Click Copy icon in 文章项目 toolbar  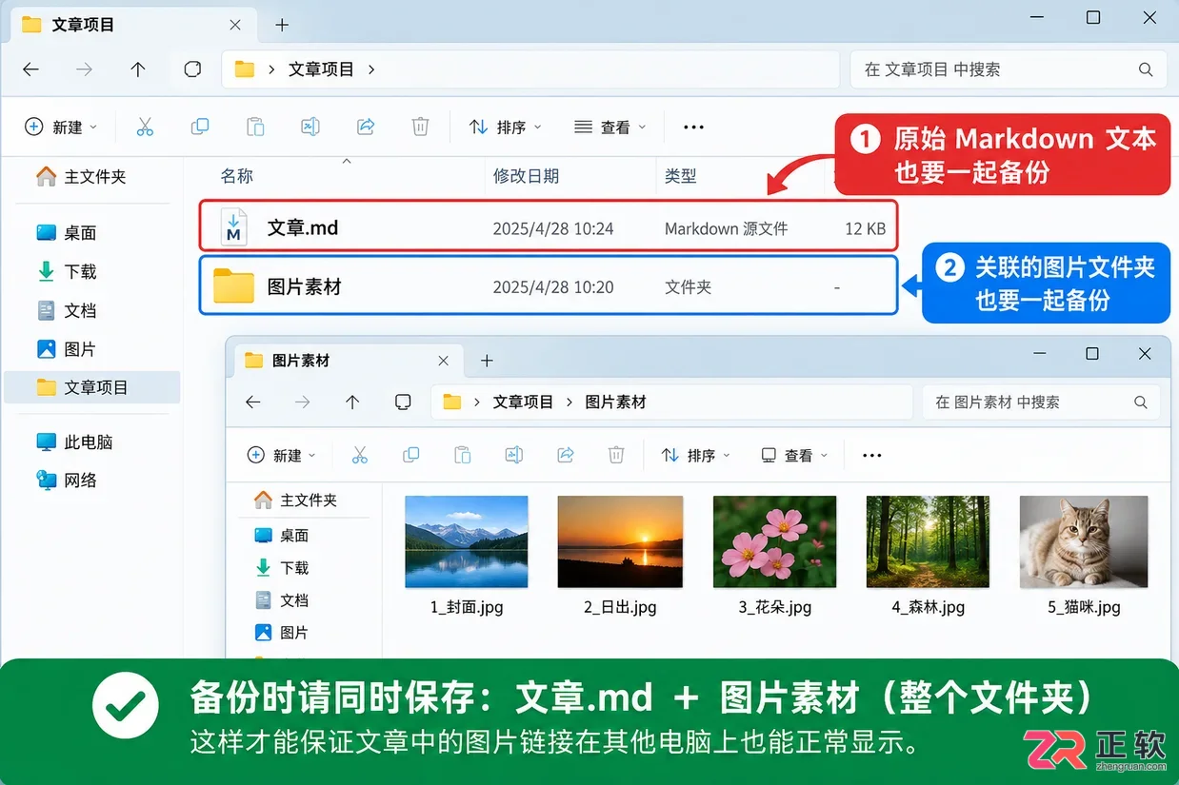(x=200, y=127)
